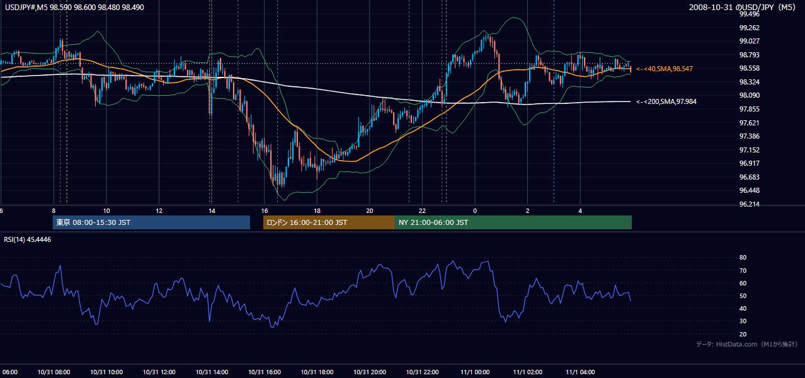Click the 11/1 02:00 time axis label

tap(527, 372)
